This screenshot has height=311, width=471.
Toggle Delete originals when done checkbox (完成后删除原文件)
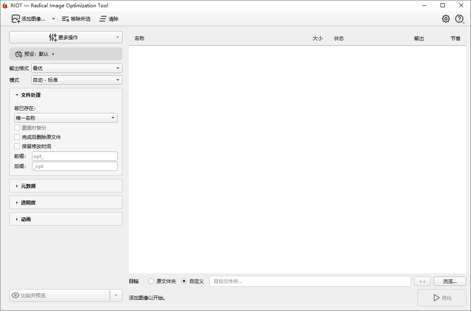pyautogui.click(x=17, y=137)
